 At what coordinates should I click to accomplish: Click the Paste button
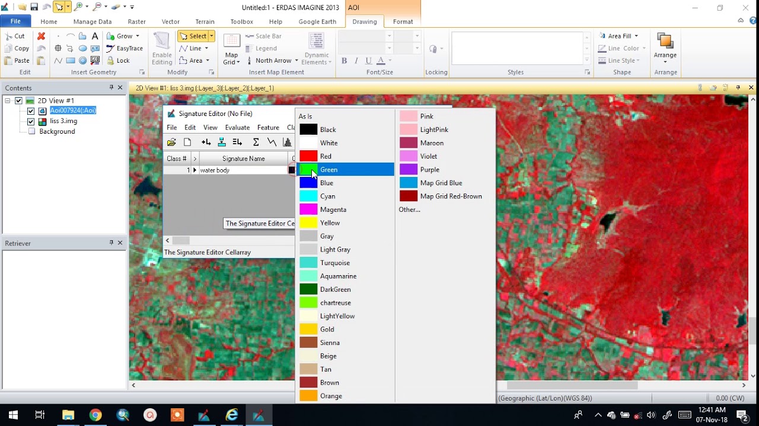click(17, 60)
